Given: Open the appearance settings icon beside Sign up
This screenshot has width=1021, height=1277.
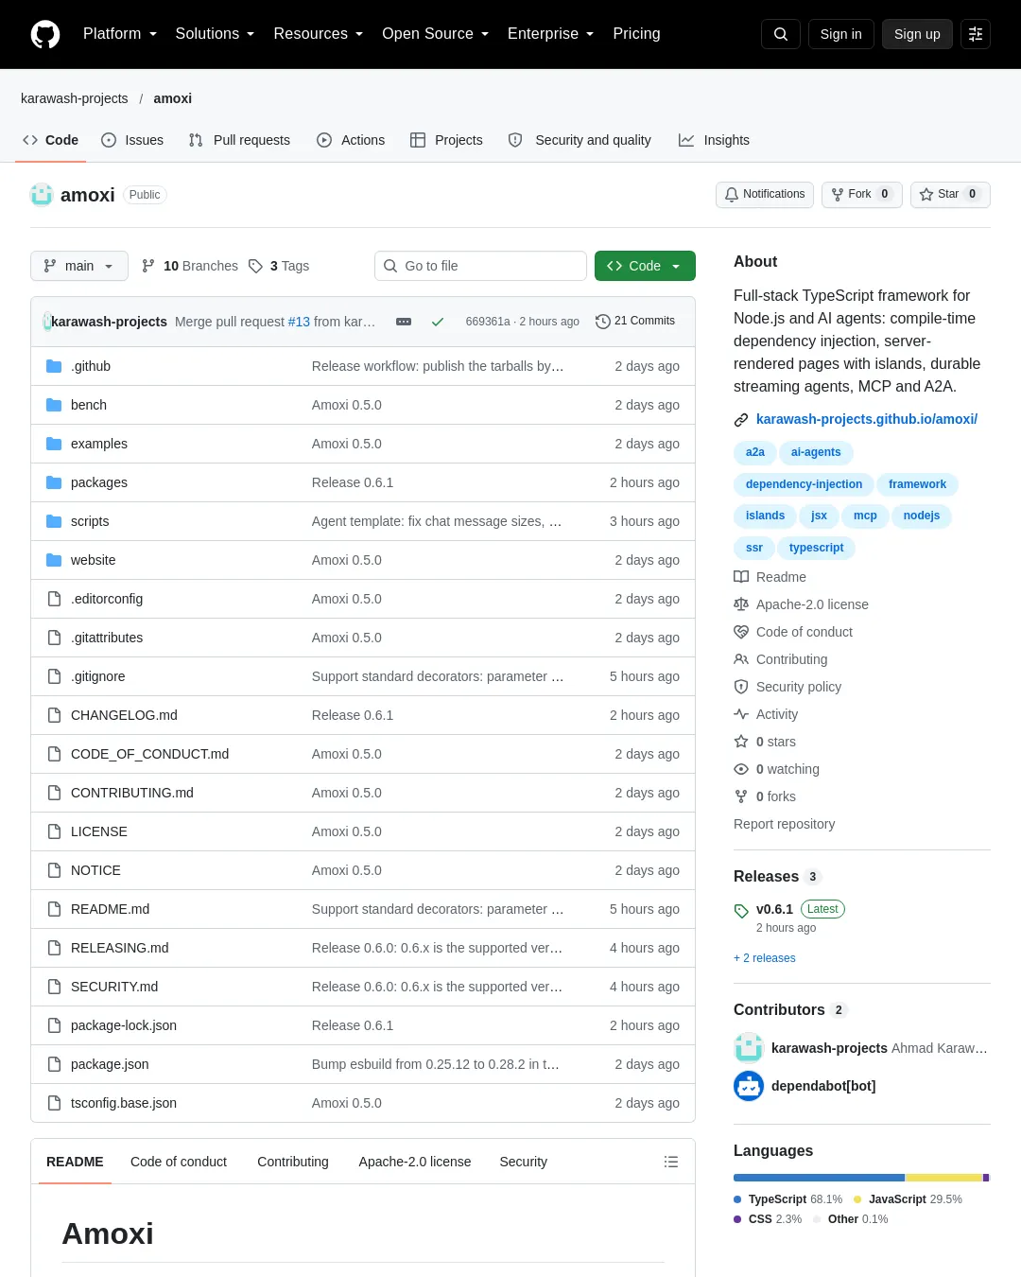Looking at the screenshot, I should pyautogui.click(x=976, y=34).
